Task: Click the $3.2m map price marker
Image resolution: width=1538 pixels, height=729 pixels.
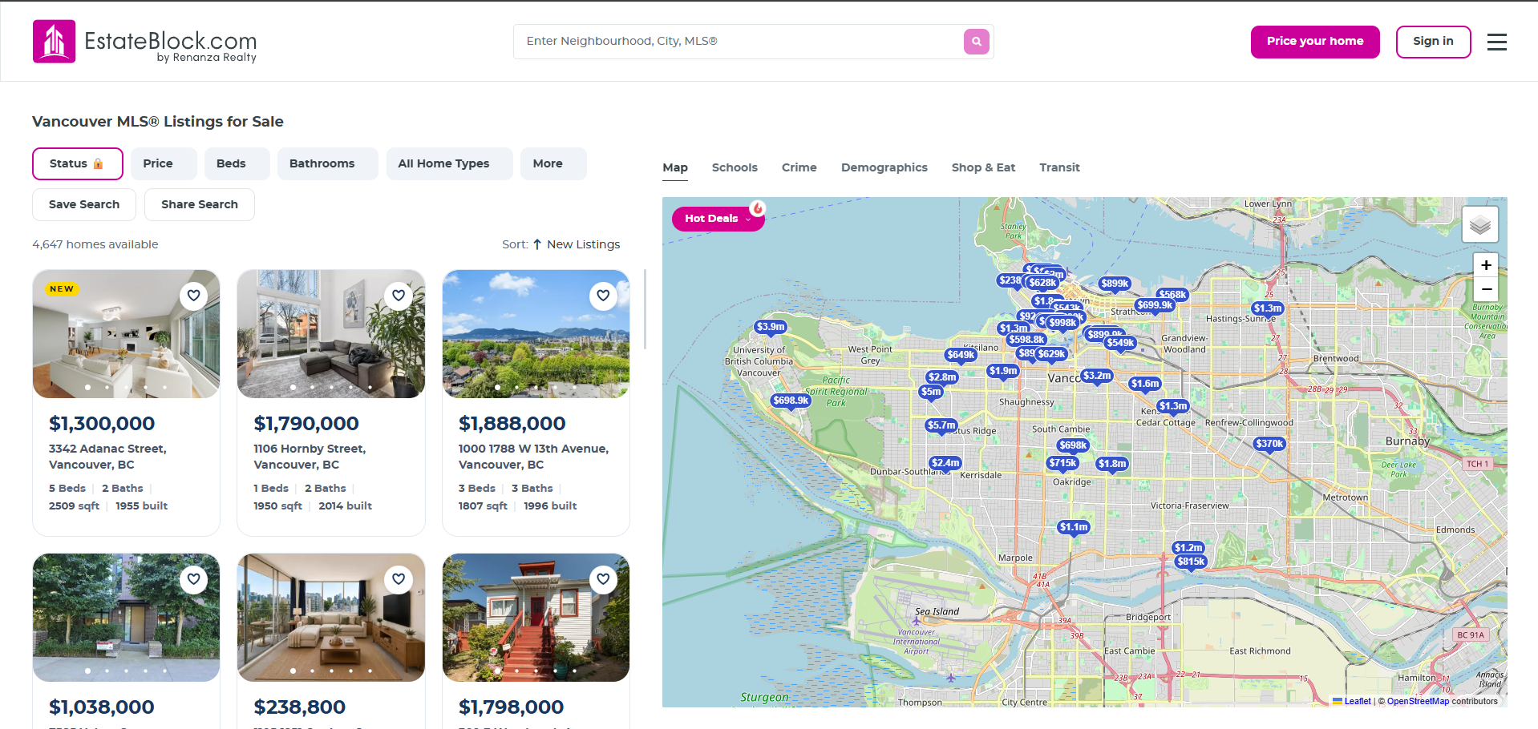Action: 1097,376
